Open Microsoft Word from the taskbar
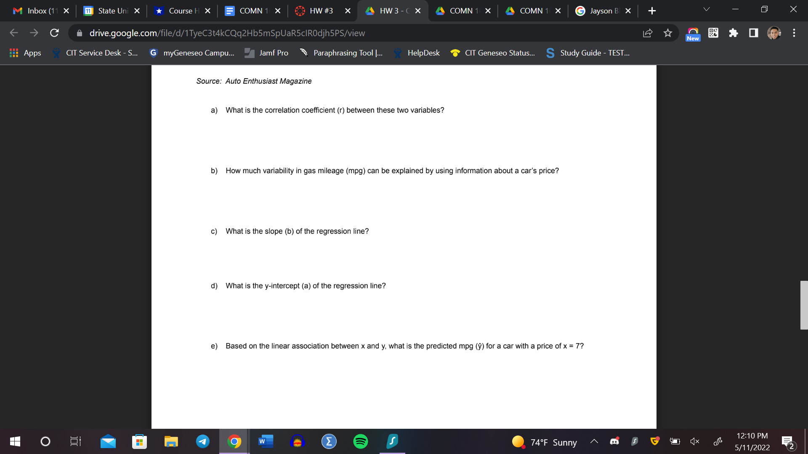Screen dimensions: 808x454 click(x=266, y=441)
